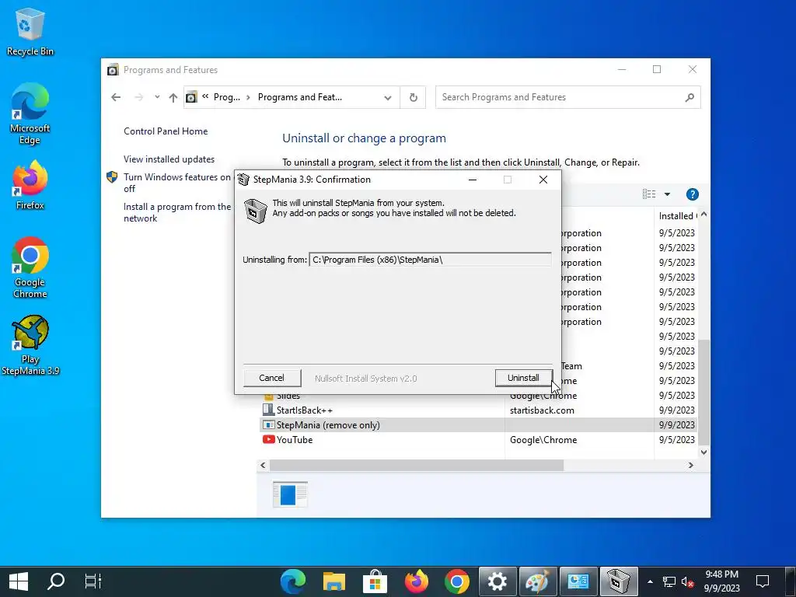Select Google Chrome desktop shortcut

30,267
